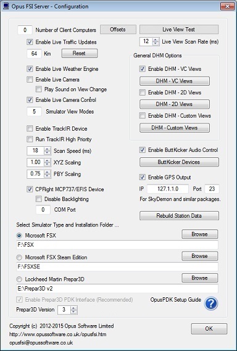Click the Number of Client Computers field
Viewport: 237px width, 351px height.
coord(25,30)
